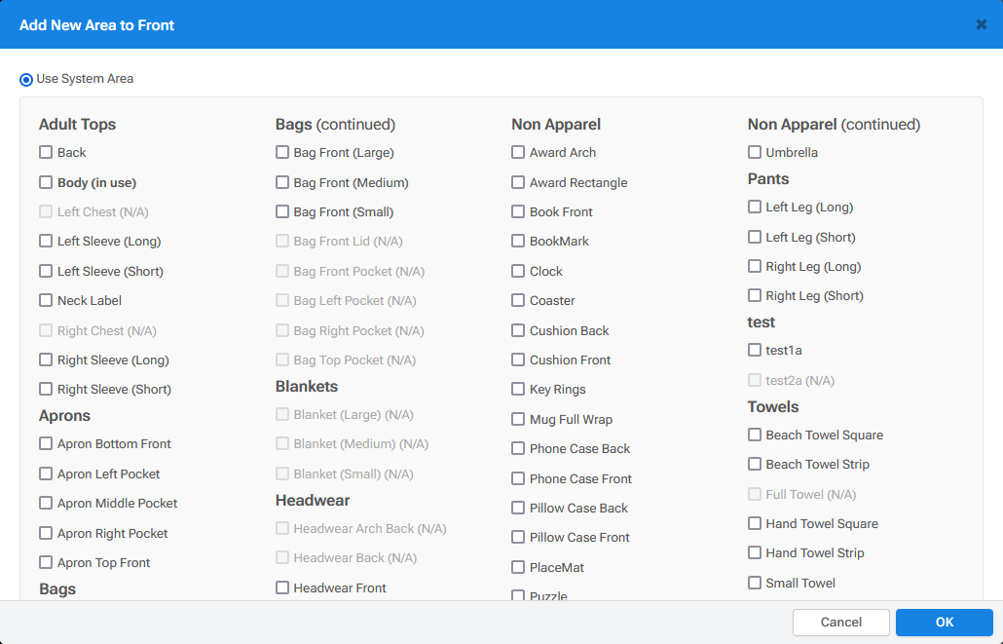Enable the Headwear Front checkbox
Image resolution: width=1003 pixels, height=644 pixels.
(282, 587)
